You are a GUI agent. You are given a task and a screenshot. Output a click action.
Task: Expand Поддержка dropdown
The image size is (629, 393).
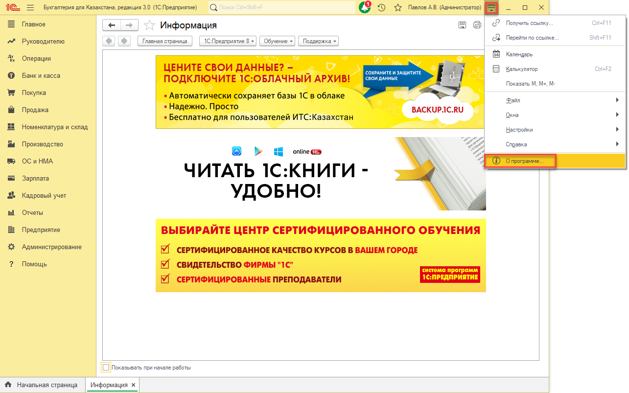coord(318,41)
